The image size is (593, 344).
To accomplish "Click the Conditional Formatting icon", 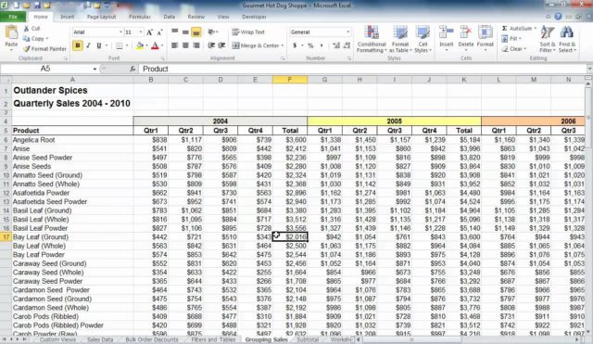I will point(372,33).
